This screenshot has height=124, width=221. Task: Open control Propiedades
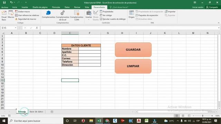pos(107,11)
